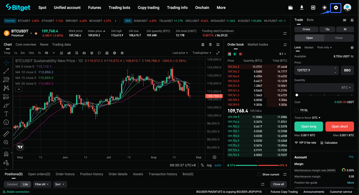
Task: Open the emoji sticker tool
Action: (x=6, y=122)
